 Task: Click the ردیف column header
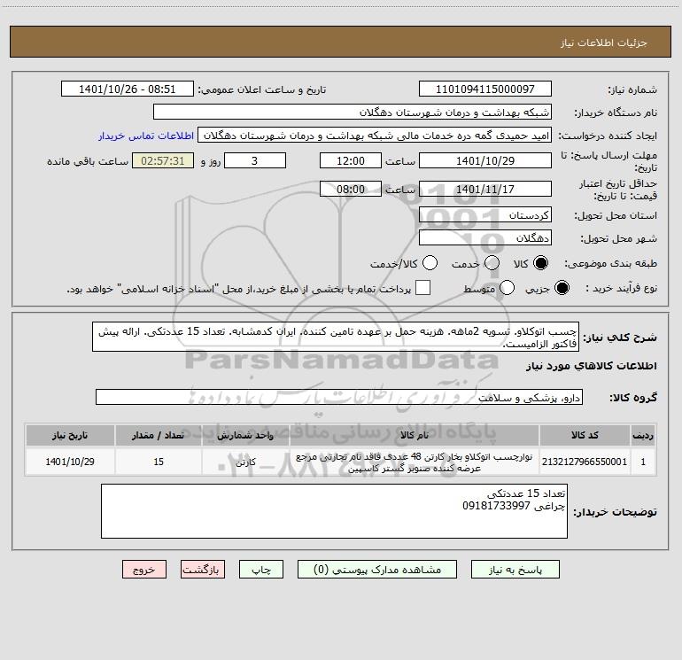click(643, 435)
